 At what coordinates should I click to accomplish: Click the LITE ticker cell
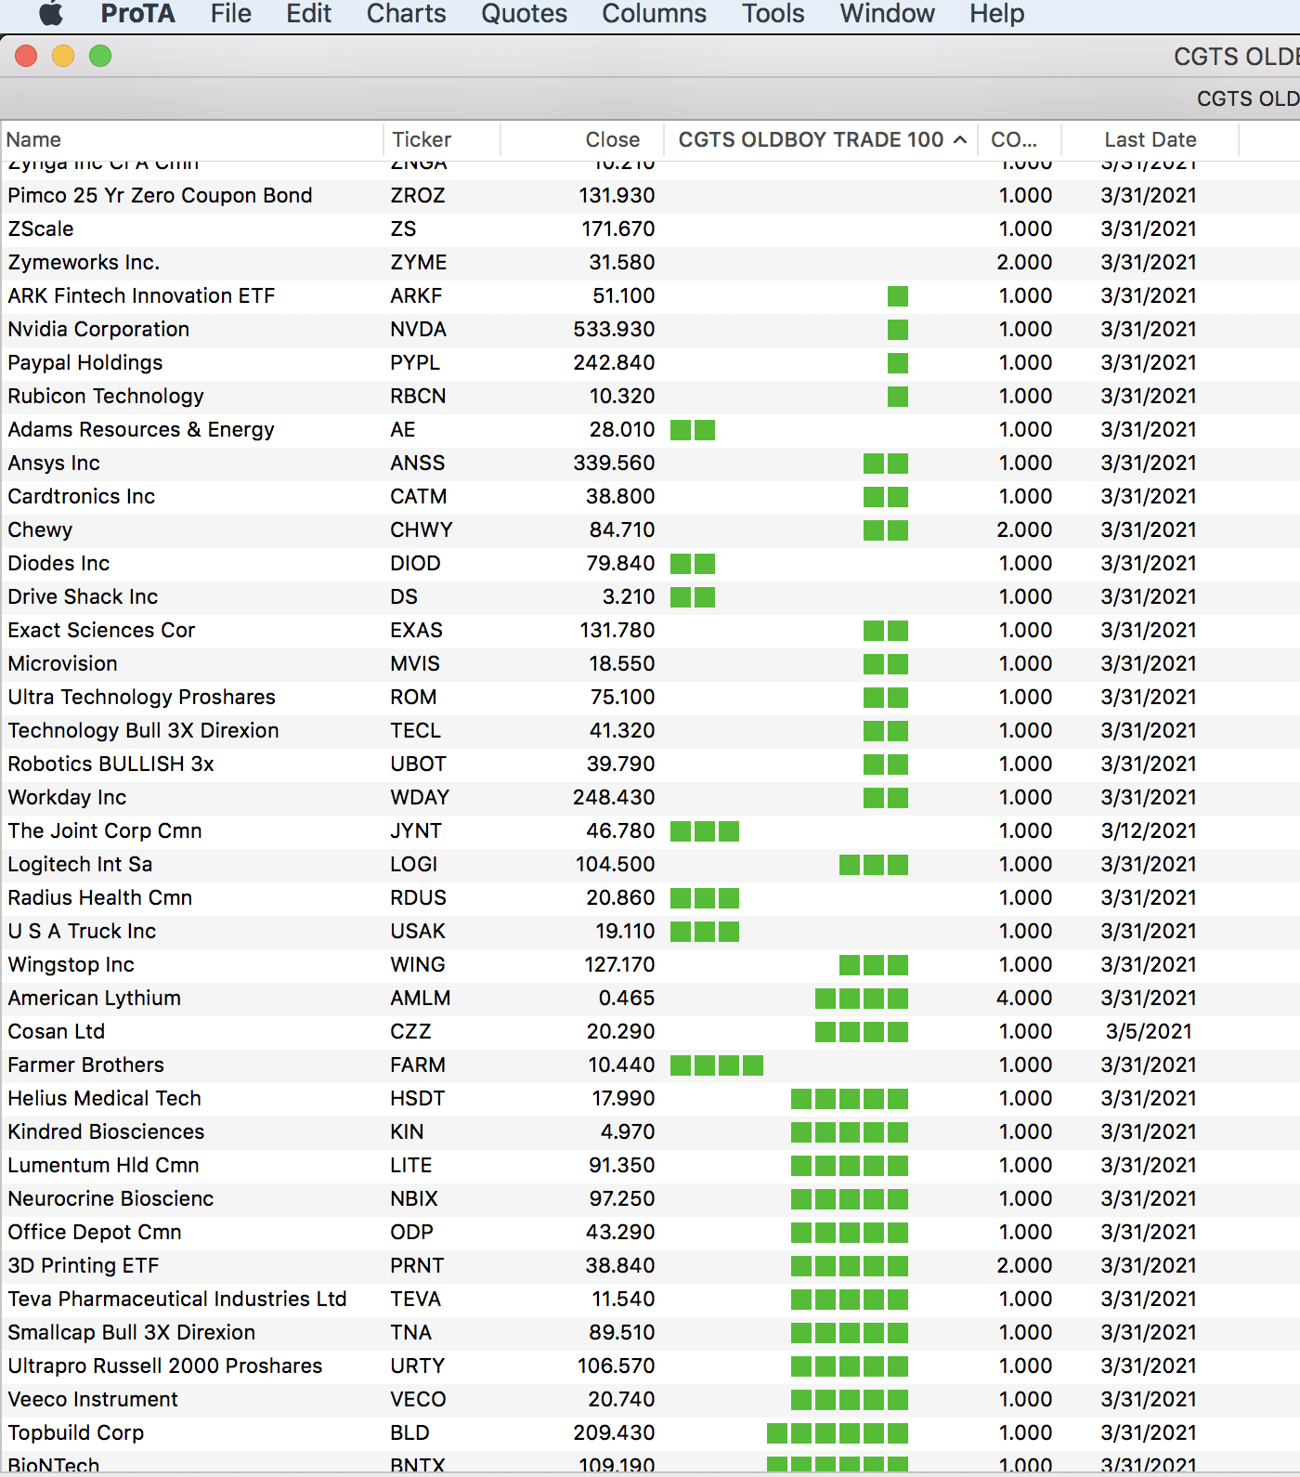(411, 1166)
